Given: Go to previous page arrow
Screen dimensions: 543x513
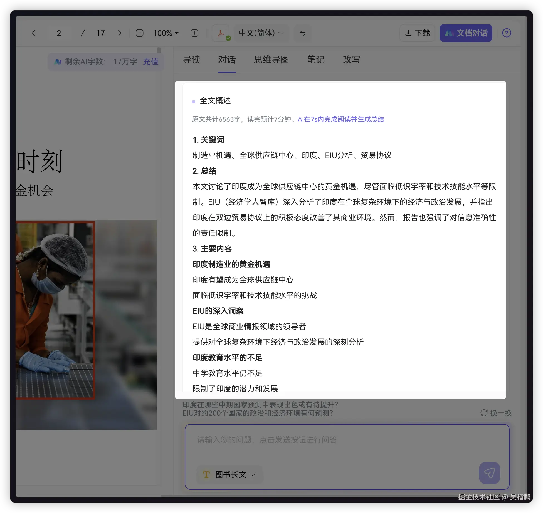Looking at the screenshot, I should (x=34, y=33).
